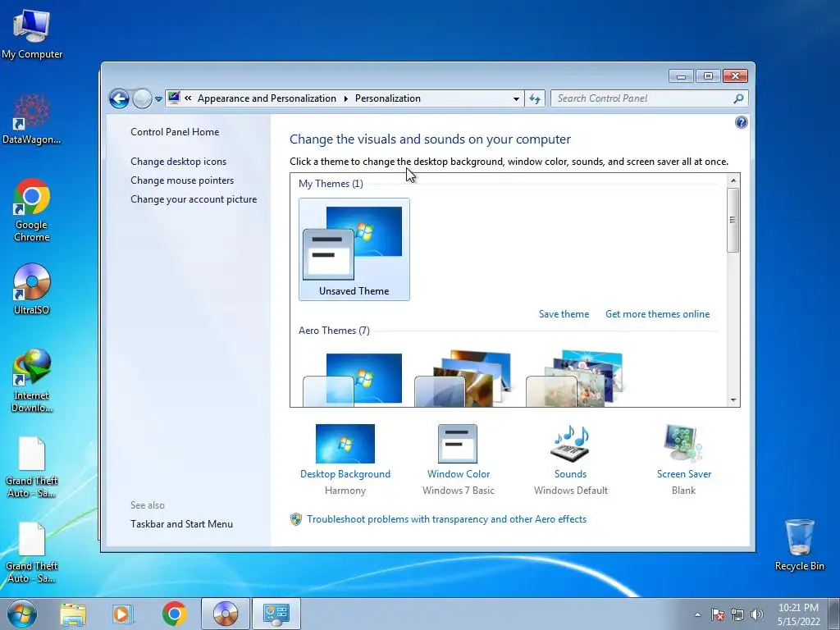
Task: Click the Control Panel taskbar button
Action: [x=276, y=614]
